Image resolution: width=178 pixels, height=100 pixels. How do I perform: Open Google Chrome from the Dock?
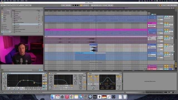pos(71,97)
